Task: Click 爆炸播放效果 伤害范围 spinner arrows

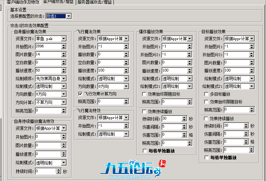Action: click(184, 135)
